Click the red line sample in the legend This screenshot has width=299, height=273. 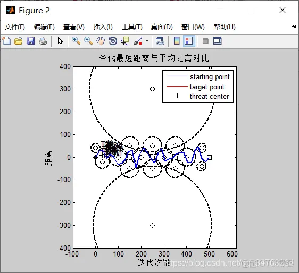[177, 87]
